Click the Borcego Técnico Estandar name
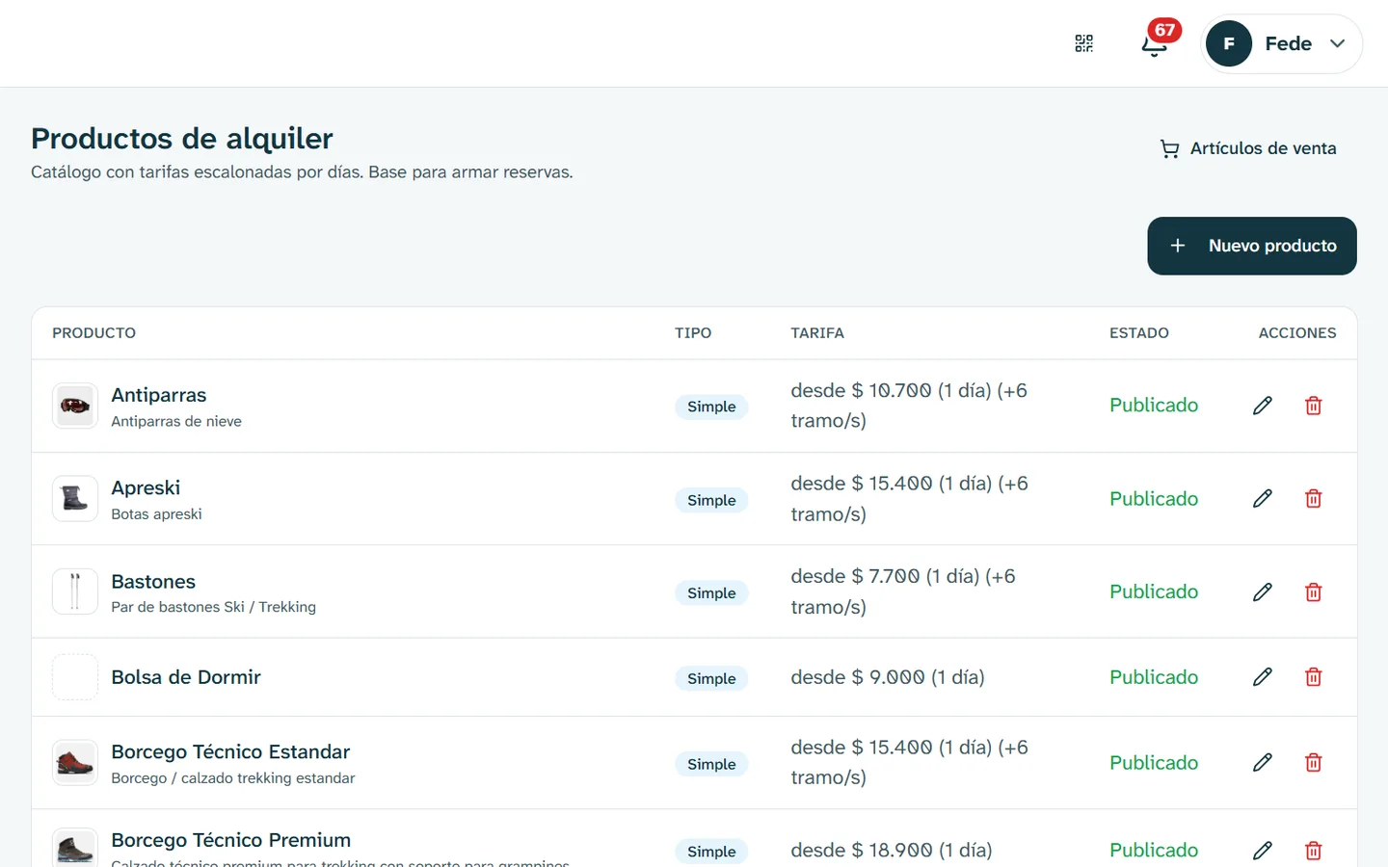 tap(230, 751)
